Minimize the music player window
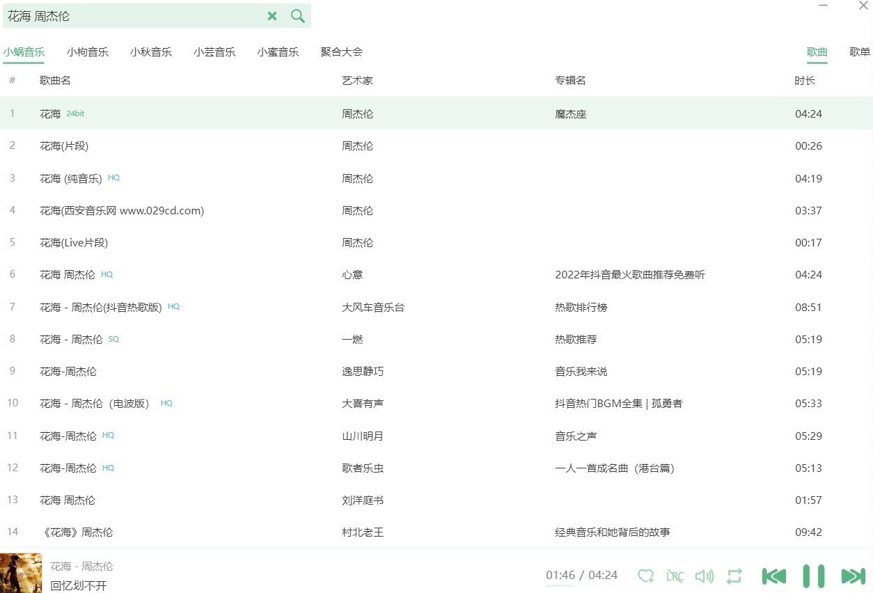 824,6
